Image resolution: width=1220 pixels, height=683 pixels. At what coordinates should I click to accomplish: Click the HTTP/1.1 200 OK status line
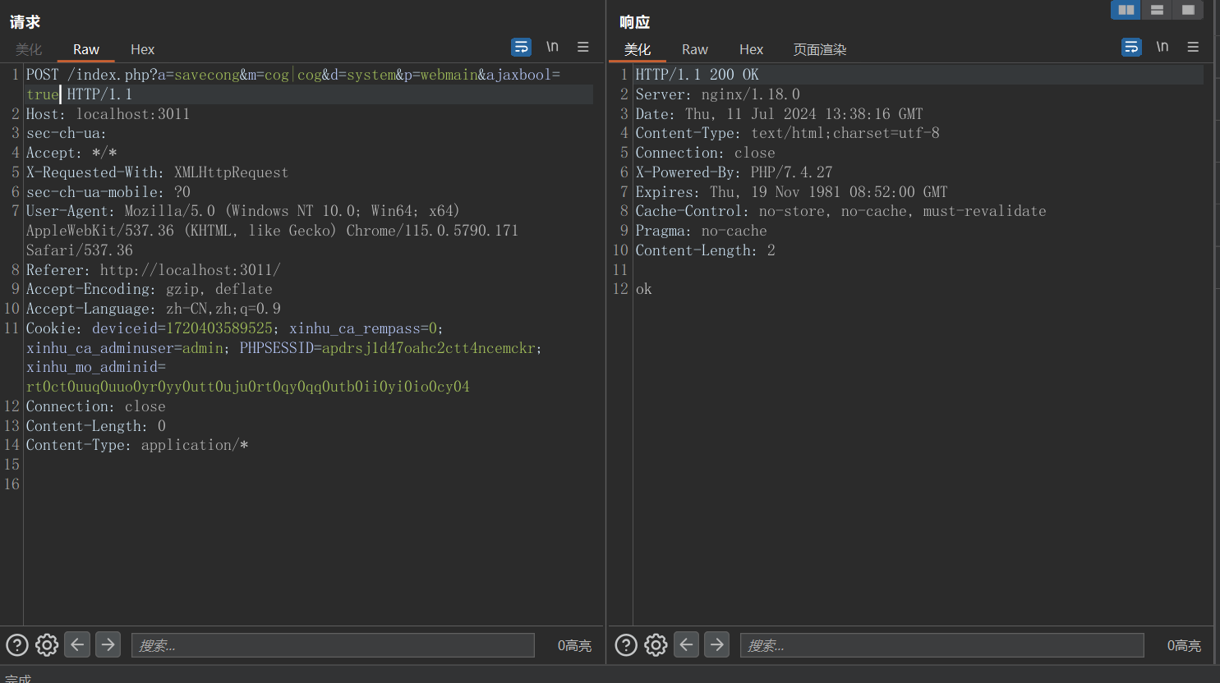tap(697, 75)
